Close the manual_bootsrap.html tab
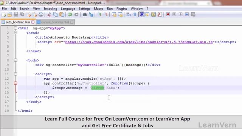The width and height of the screenshot is (242, 136). pyautogui.click(x=71, y=22)
